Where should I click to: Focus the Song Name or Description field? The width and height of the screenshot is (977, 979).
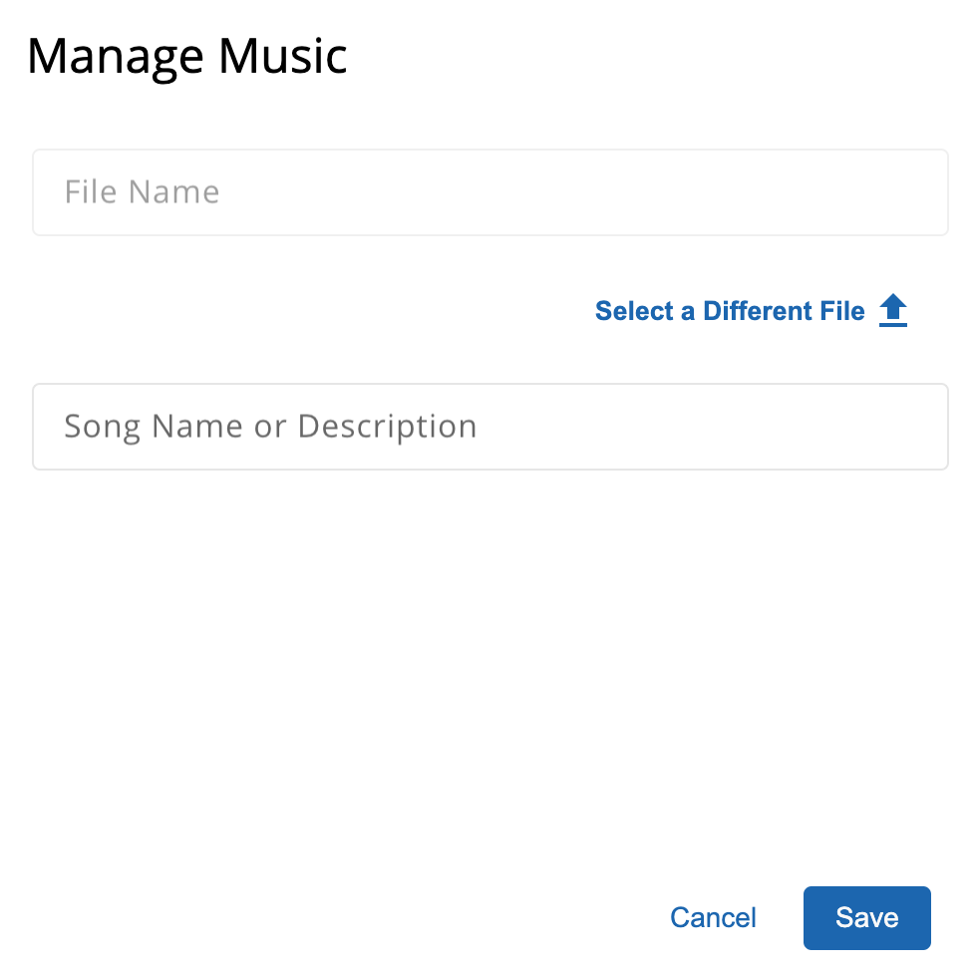490,427
